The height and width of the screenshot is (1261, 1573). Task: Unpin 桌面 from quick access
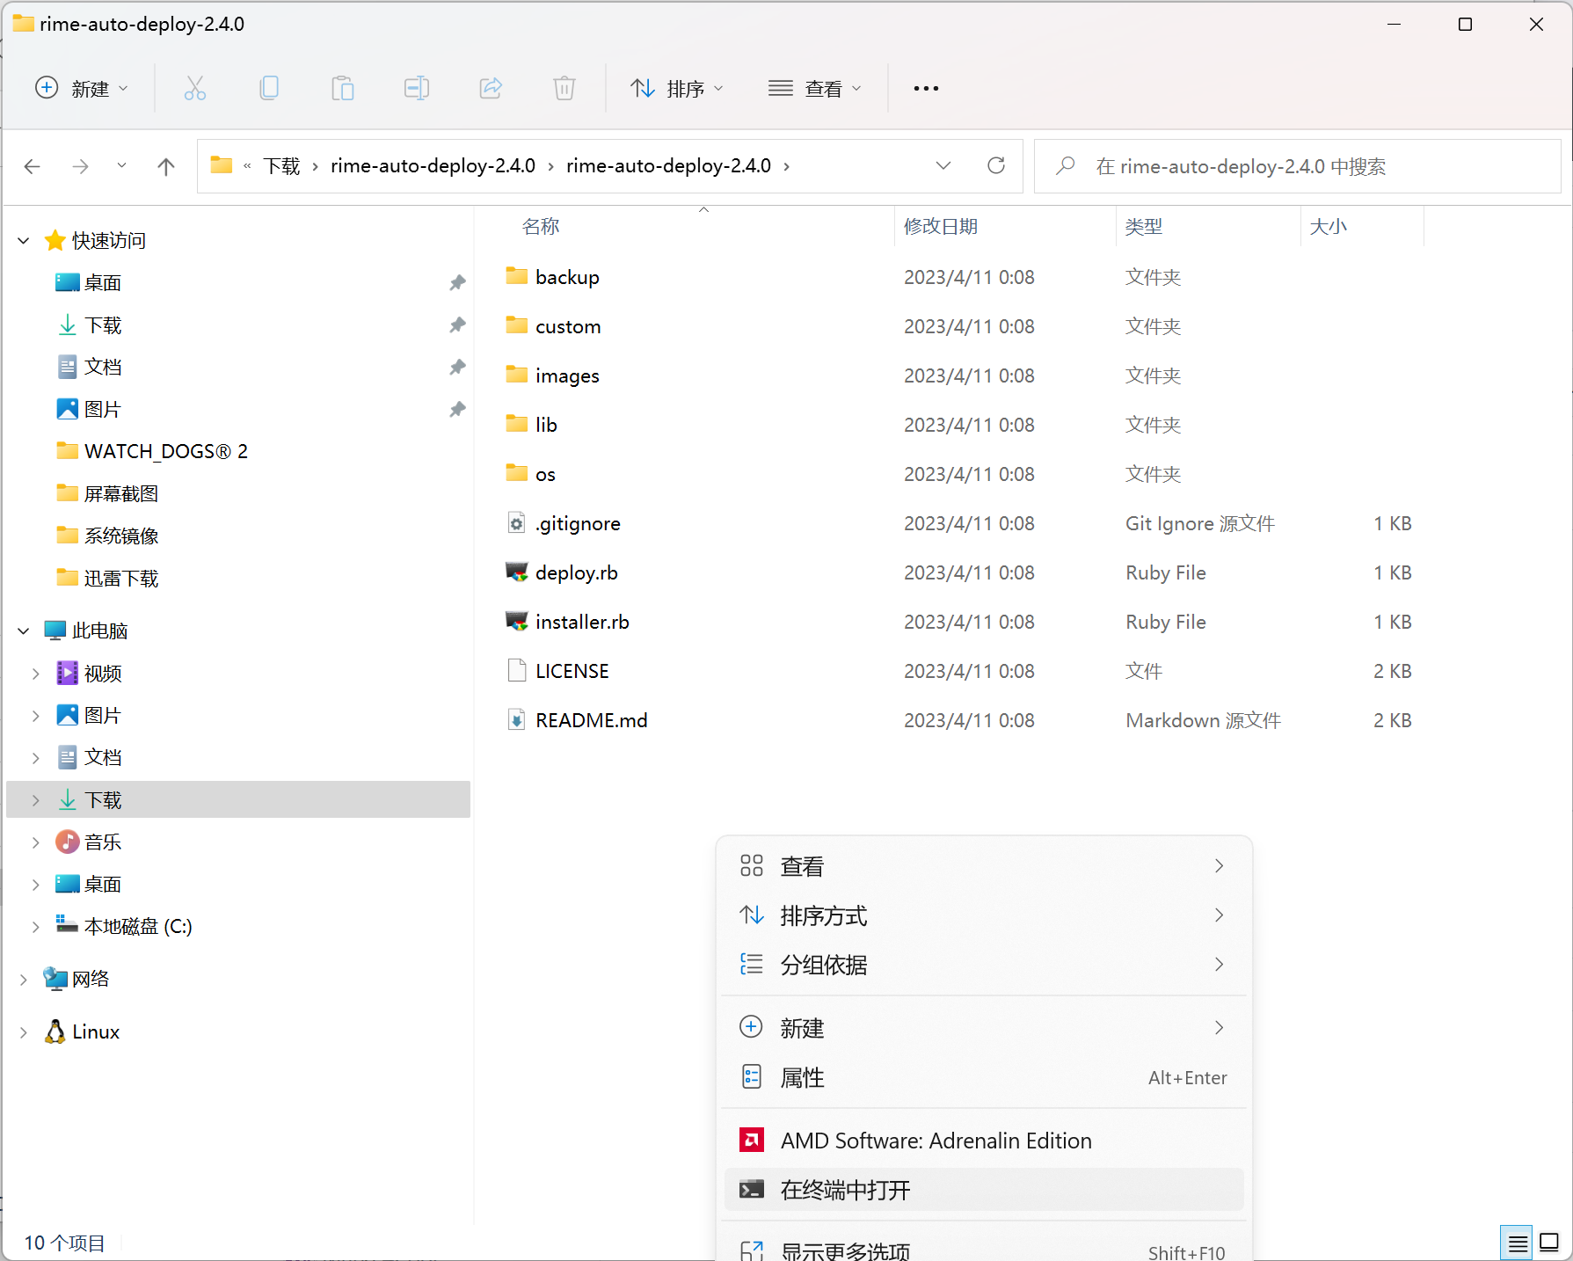(x=457, y=283)
